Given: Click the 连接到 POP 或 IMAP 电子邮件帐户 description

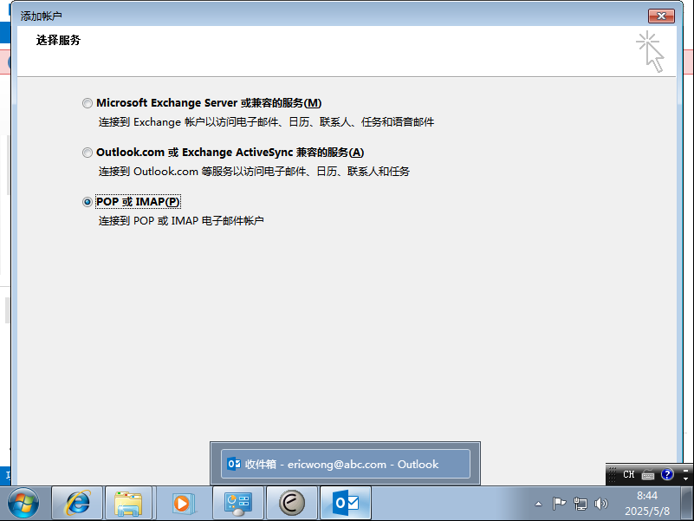Looking at the screenshot, I should [x=181, y=221].
